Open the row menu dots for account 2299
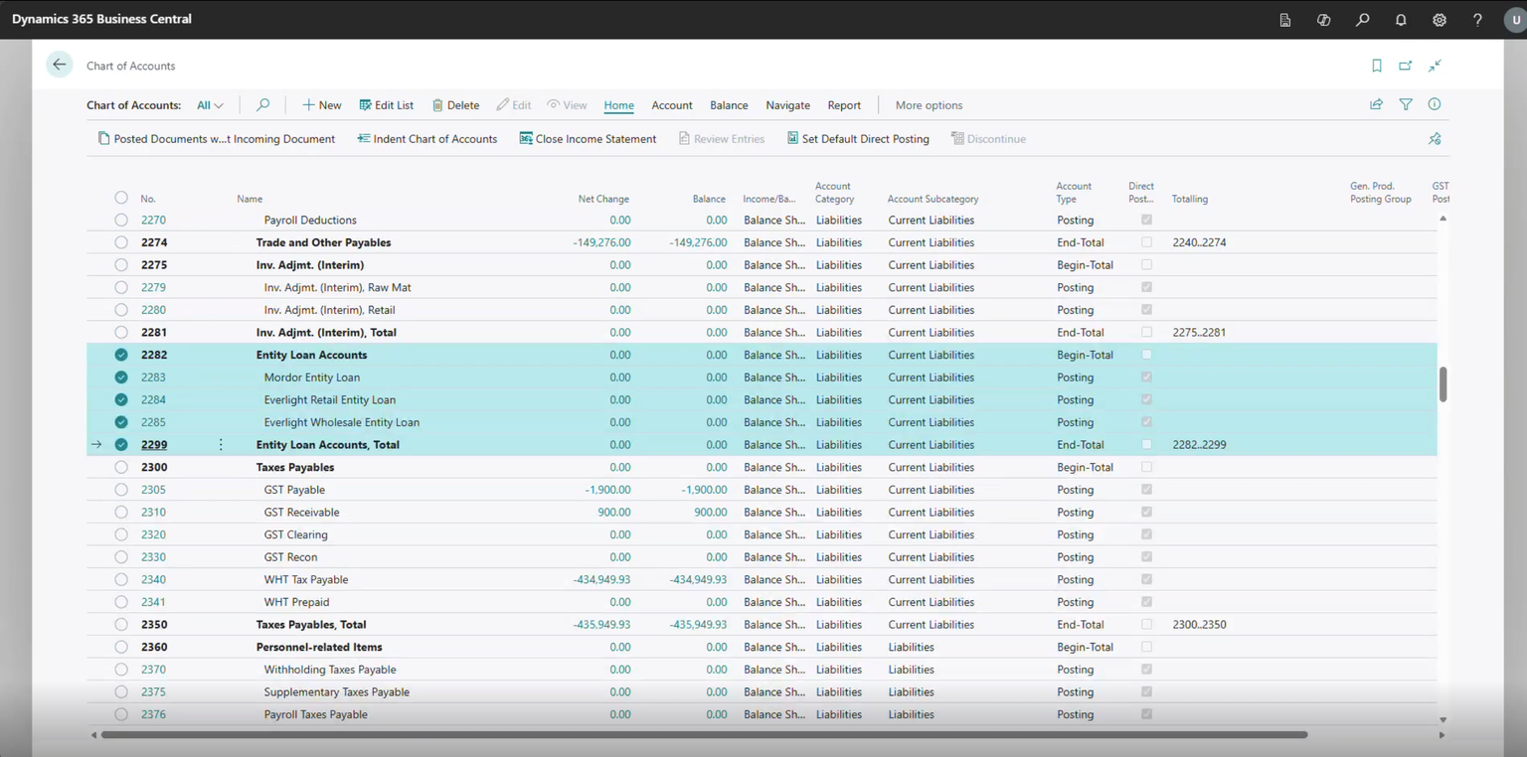This screenshot has width=1527, height=757. [x=221, y=445]
